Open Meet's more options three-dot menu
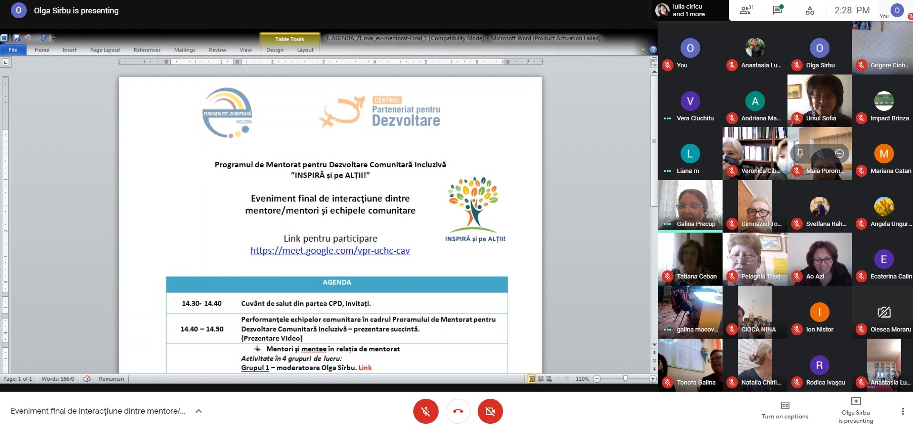The image size is (913, 428). (x=903, y=411)
